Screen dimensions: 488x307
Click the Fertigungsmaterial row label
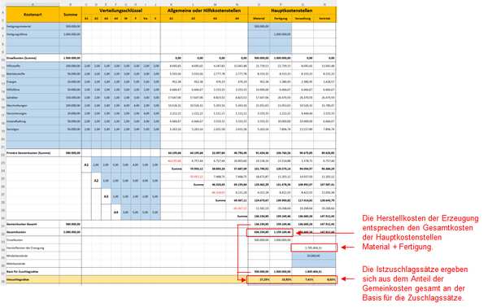pyautogui.click(x=33, y=27)
